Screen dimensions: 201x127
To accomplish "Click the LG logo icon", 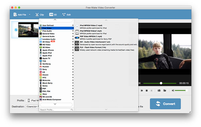I will (41, 72).
